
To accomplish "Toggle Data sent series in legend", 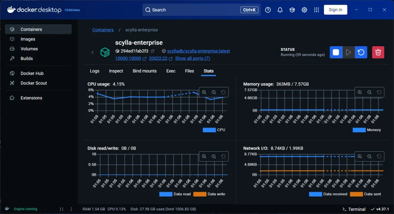I will pos(366,194).
